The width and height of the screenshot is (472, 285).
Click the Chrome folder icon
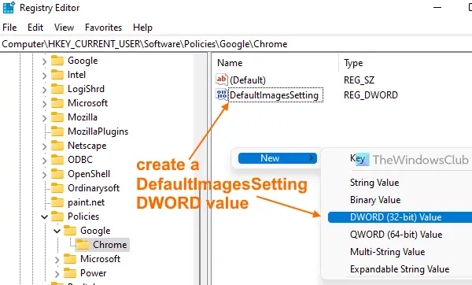pos(83,245)
